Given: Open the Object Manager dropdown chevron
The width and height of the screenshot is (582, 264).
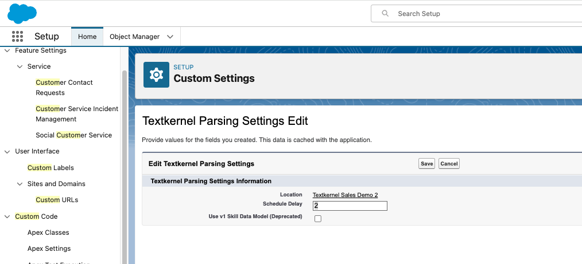Looking at the screenshot, I should click(x=170, y=37).
